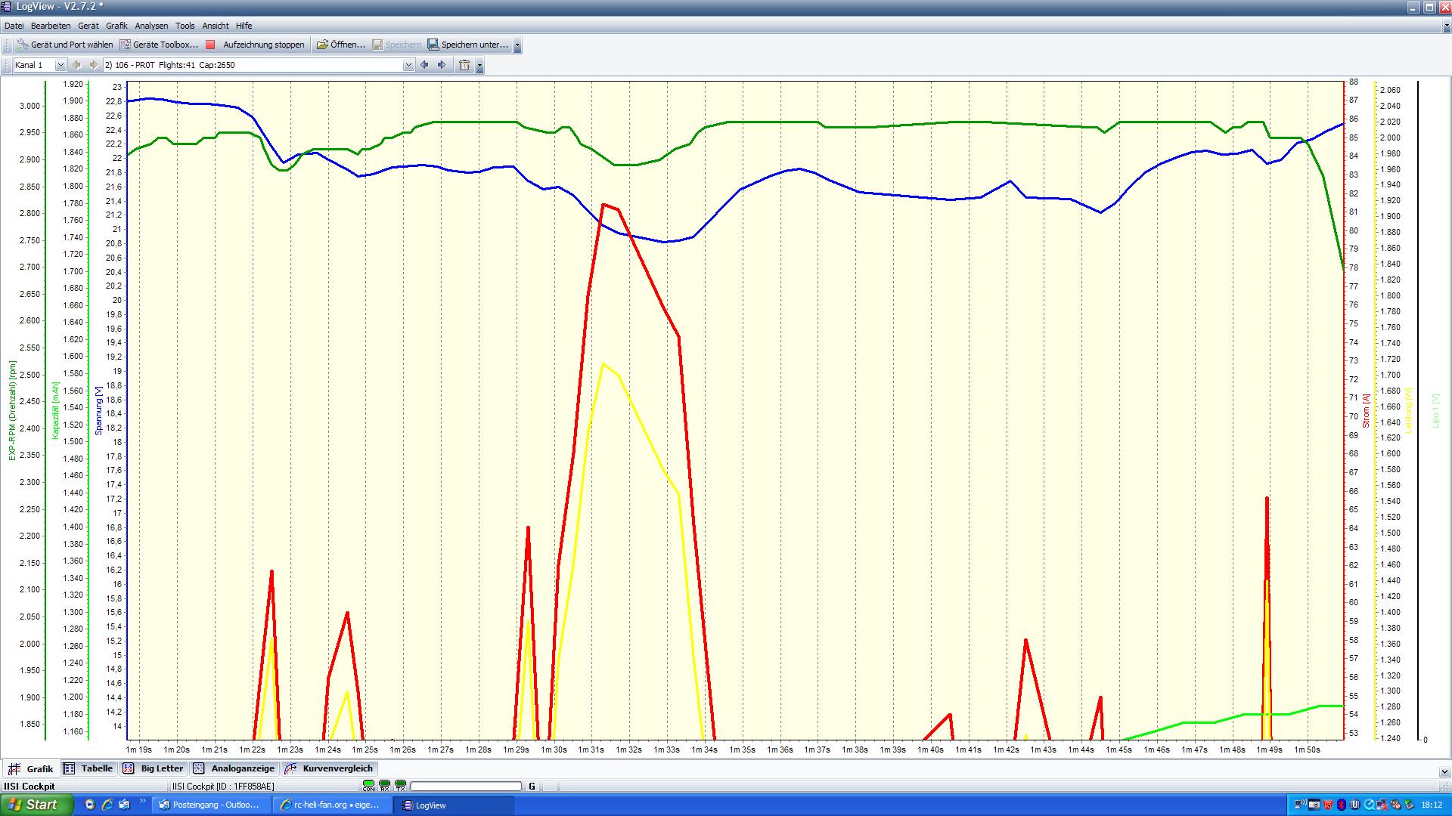
Task: Click the red shield antivirus tray icon
Action: click(1328, 805)
